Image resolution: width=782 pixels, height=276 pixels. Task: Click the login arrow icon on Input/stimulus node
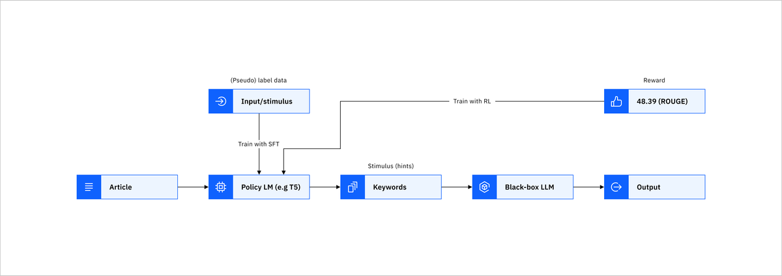point(221,102)
